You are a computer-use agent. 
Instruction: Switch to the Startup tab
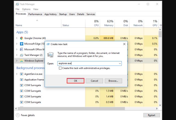[63, 14]
